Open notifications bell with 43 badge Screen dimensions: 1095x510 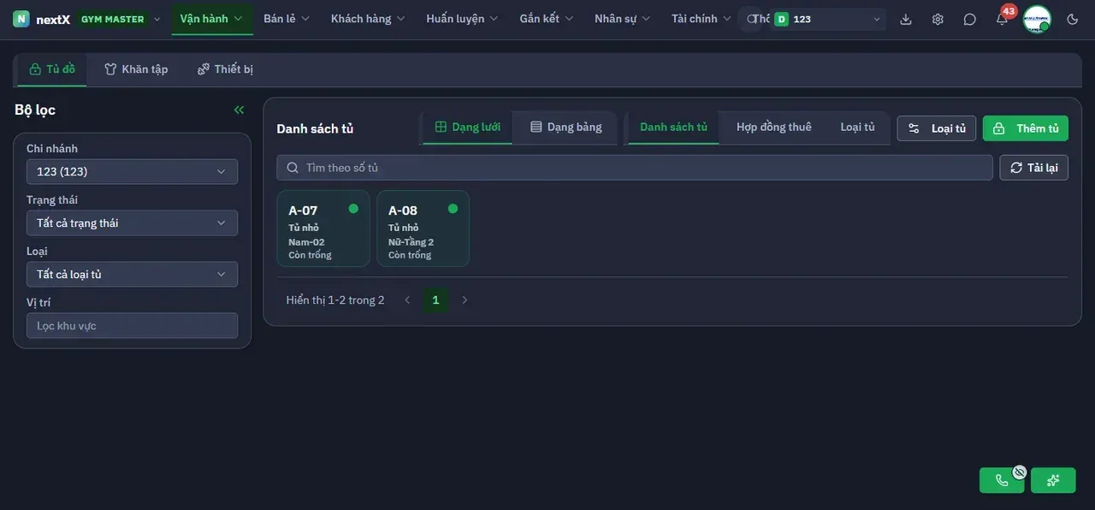click(1003, 19)
